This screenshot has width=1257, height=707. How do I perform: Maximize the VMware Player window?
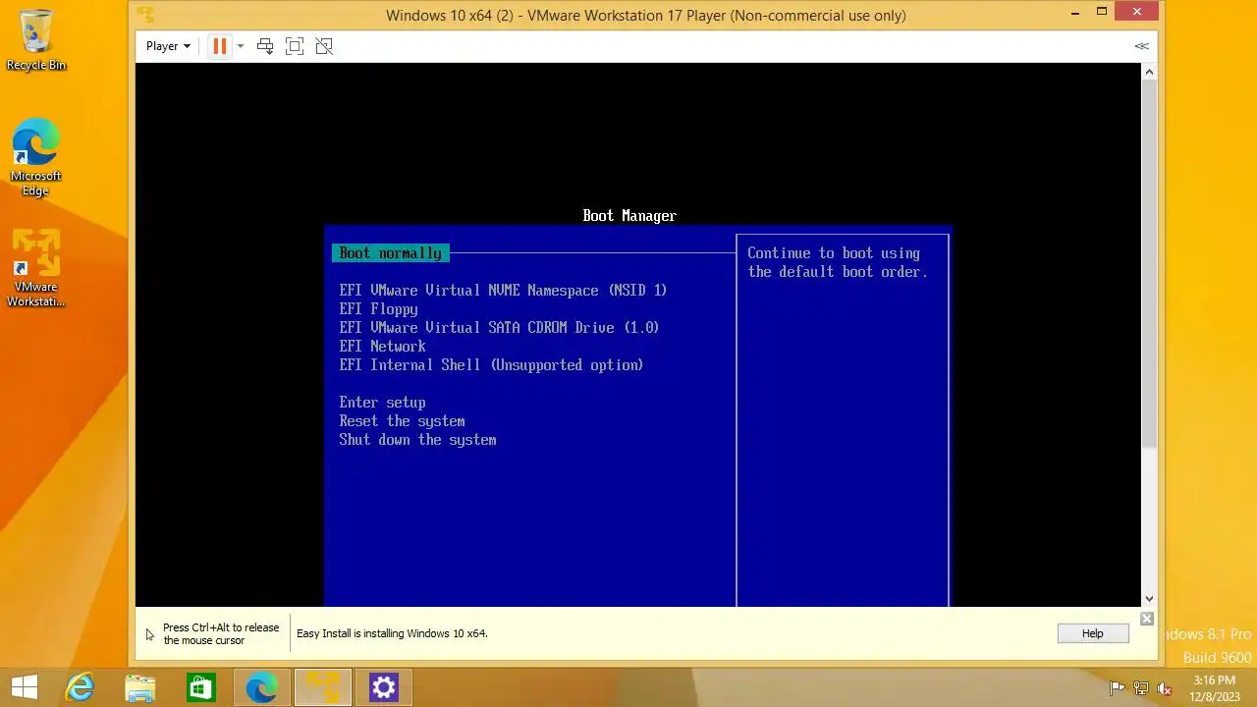tap(1102, 12)
